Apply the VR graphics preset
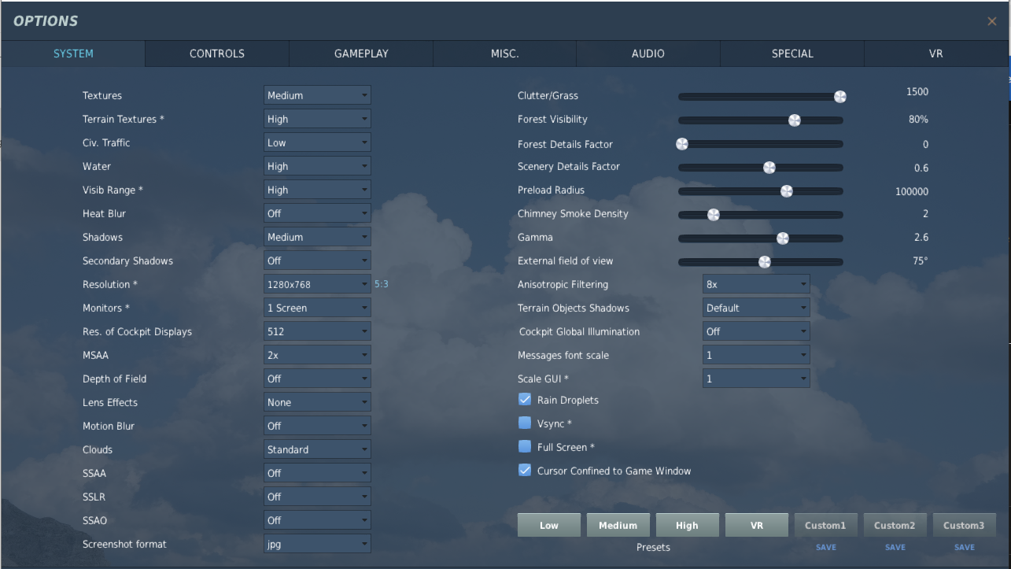 click(756, 525)
